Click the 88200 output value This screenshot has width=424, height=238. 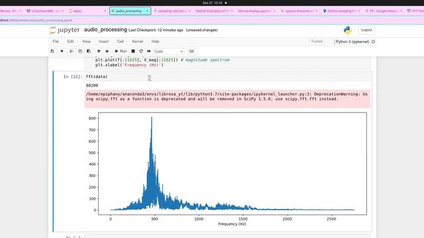92,85
